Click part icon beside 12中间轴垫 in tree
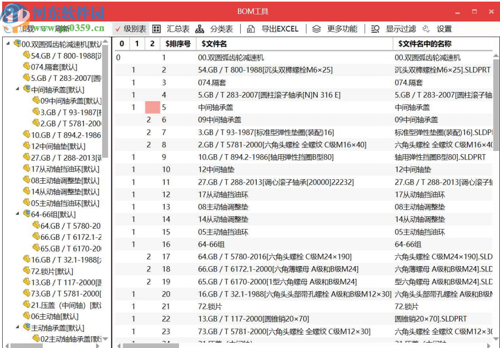Image resolution: width=500 pixels, height=348 pixels. (27, 146)
